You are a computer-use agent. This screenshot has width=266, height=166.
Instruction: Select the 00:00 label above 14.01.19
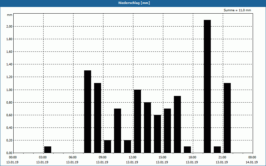pos(252,157)
